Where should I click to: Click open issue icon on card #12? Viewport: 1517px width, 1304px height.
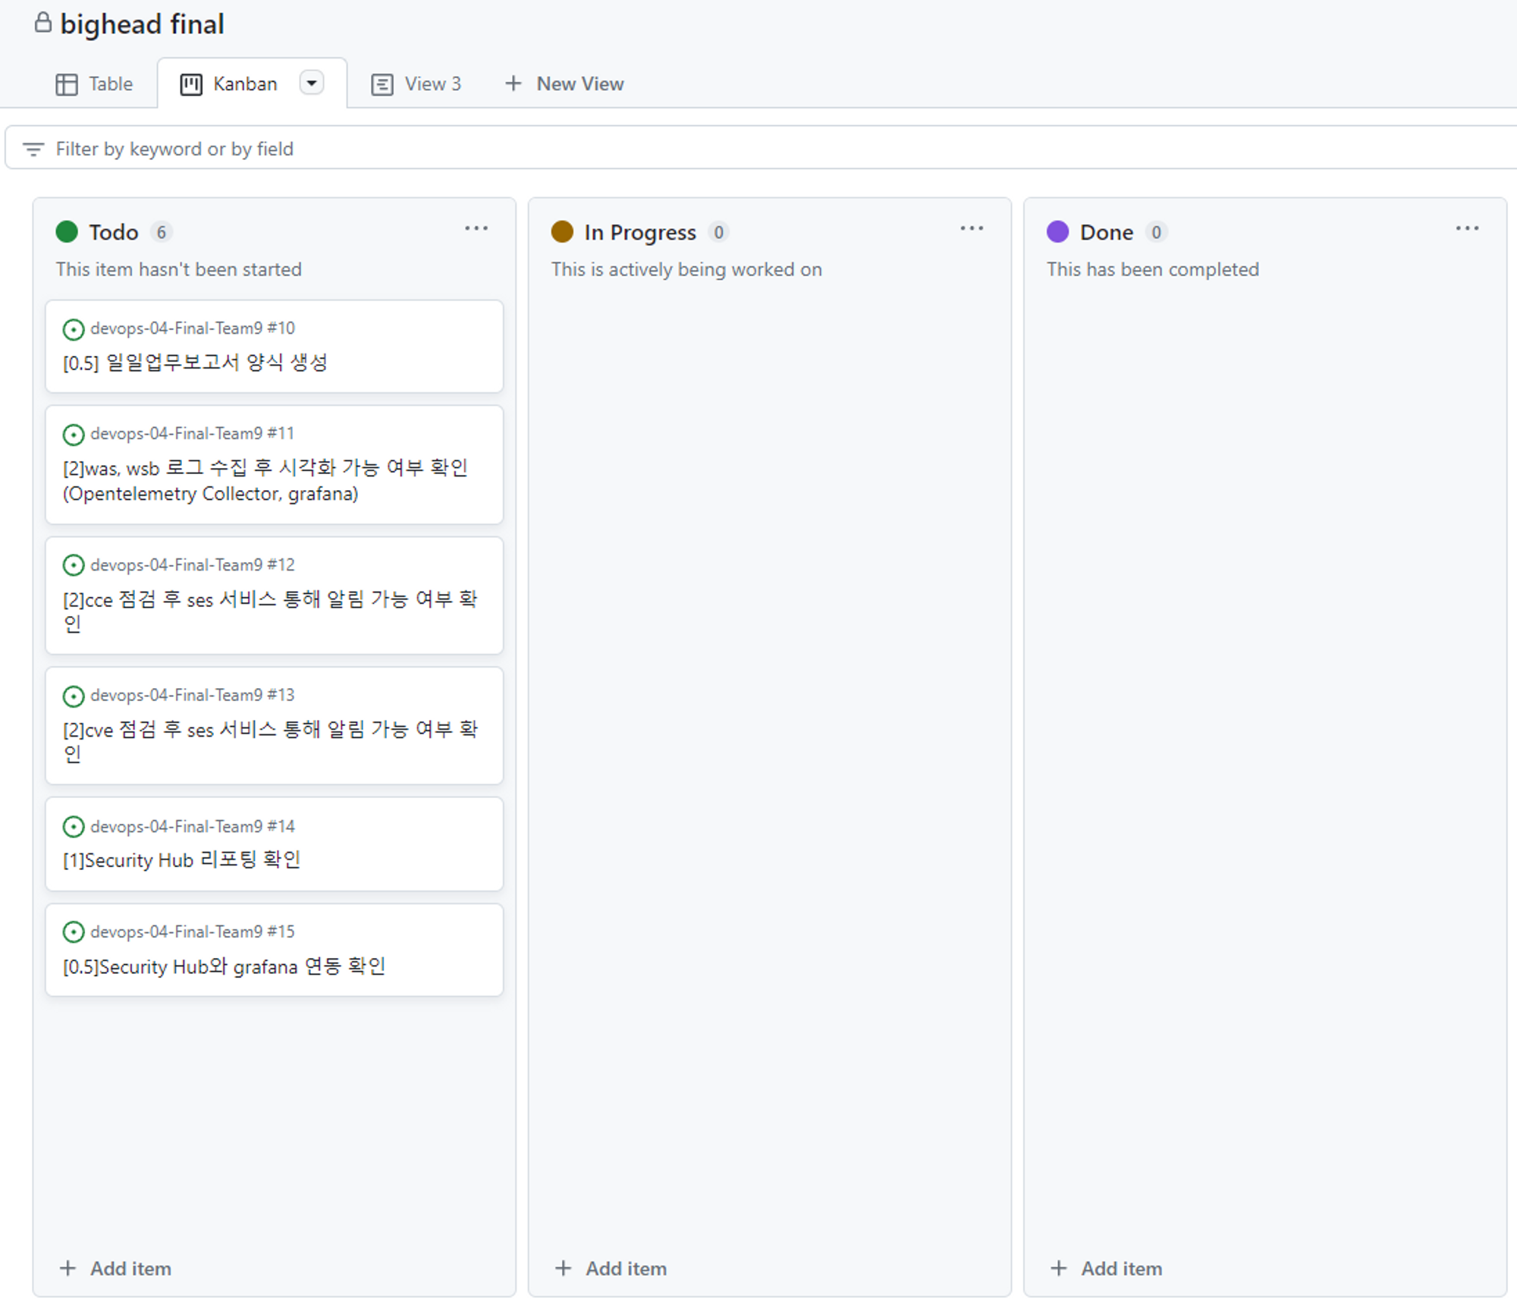click(74, 565)
